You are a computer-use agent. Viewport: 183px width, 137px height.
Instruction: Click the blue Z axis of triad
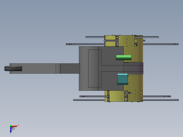click(x=11, y=130)
